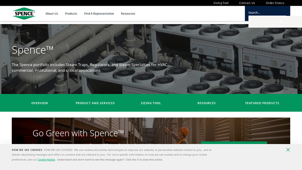Click the Spence portfolio description text
The width and height of the screenshot is (302, 170).
tap(90, 68)
